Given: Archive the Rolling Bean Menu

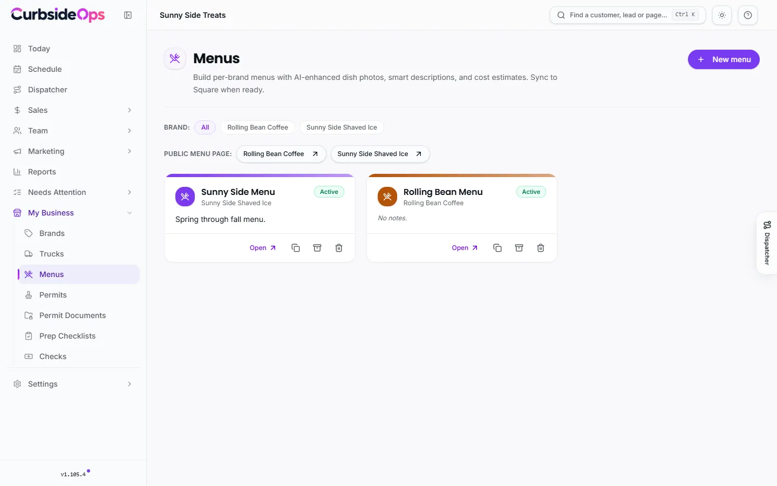Looking at the screenshot, I should [x=519, y=248].
